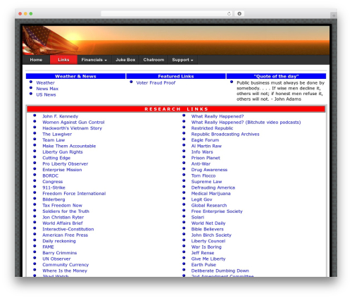Open the Team Law link

pos(54,140)
